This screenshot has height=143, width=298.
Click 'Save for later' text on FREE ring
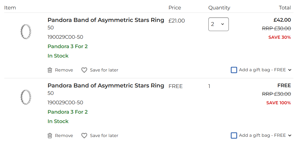[104, 136]
